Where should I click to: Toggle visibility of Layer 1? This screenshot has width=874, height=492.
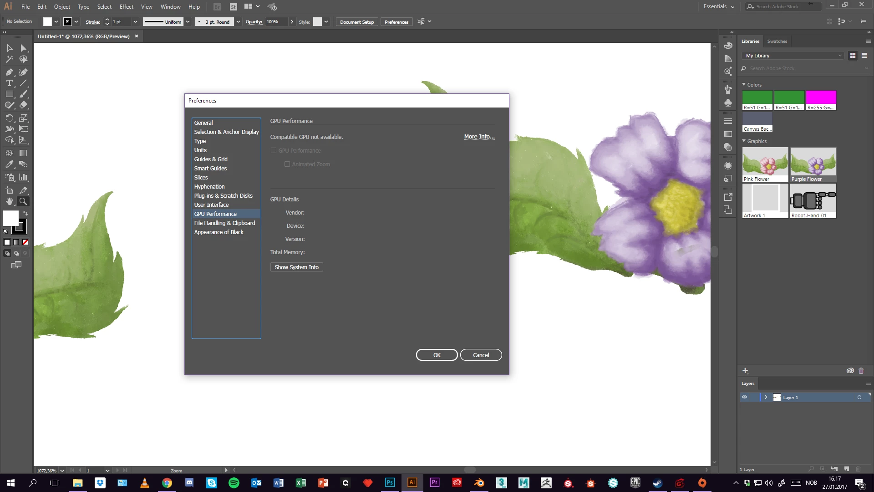pyautogui.click(x=745, y=397)
